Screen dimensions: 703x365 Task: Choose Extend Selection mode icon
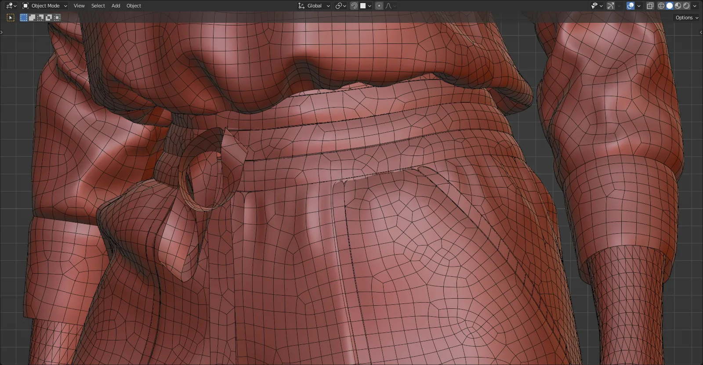(32, 18)
